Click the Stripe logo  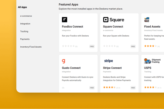click(108, 61)
